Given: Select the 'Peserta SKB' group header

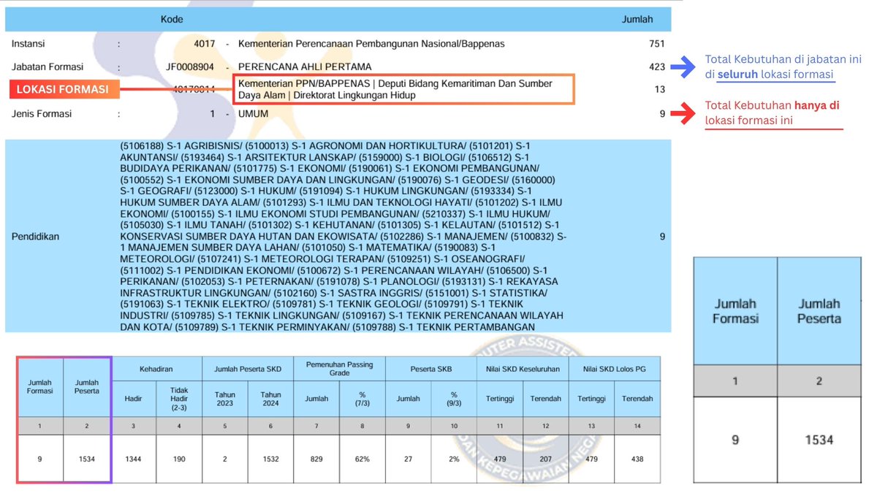Looking at the screenshot, I should [x=430, y=369].
